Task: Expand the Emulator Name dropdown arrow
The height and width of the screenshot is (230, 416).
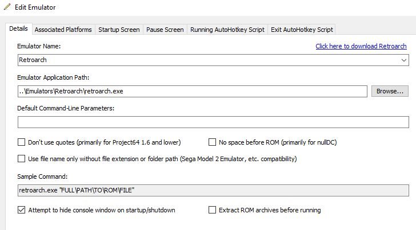Action: pos(404,60)
